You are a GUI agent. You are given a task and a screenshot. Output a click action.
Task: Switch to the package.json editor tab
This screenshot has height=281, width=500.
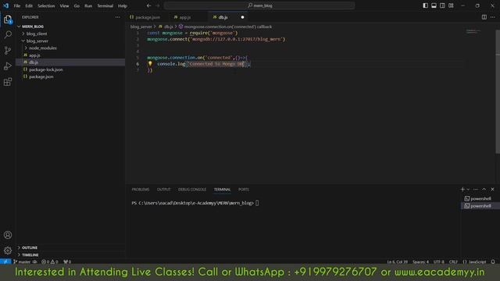click(148, 17)
